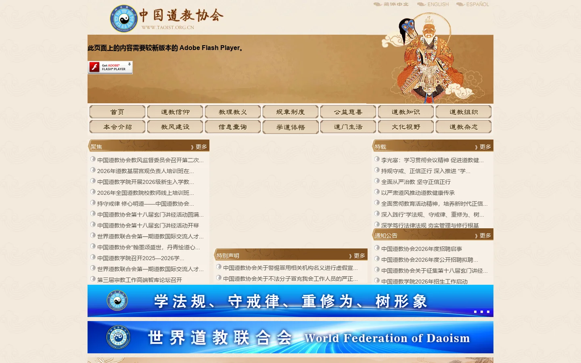Open the 信息查询 menu button
The width and height of the screenshot is (581, 363).
233,127
